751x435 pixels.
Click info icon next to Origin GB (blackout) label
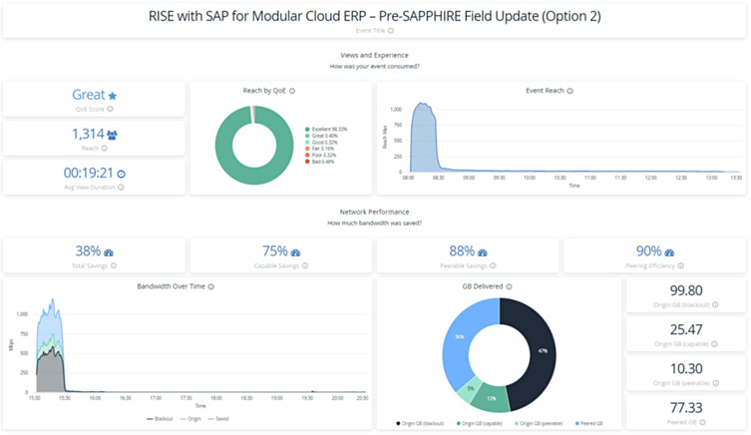tap(715, 305)
